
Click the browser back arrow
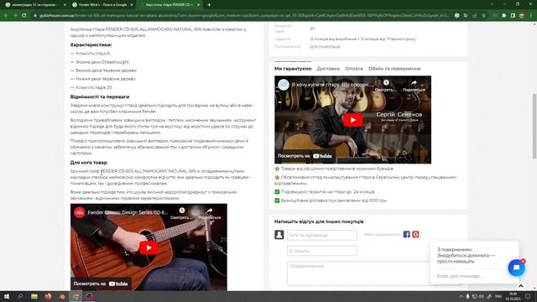6,15
